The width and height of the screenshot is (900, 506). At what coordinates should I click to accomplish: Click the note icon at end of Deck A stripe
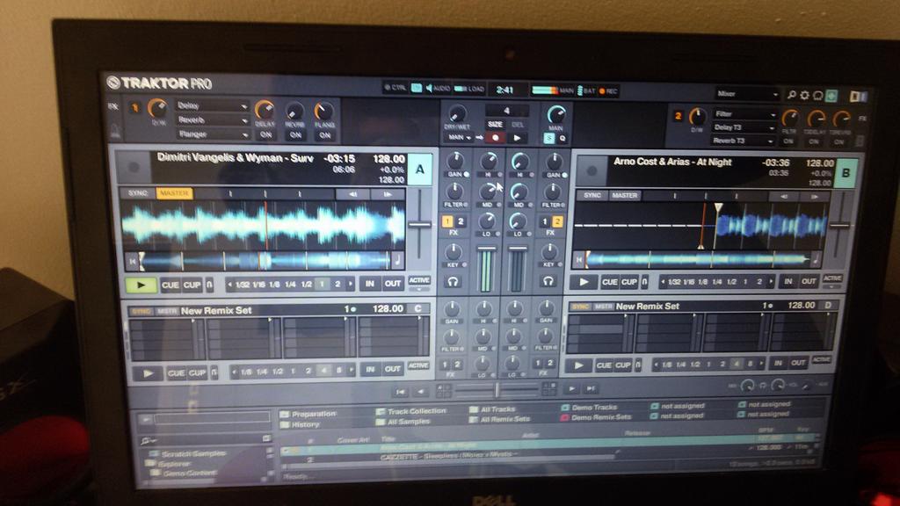(x=396, y=261)
